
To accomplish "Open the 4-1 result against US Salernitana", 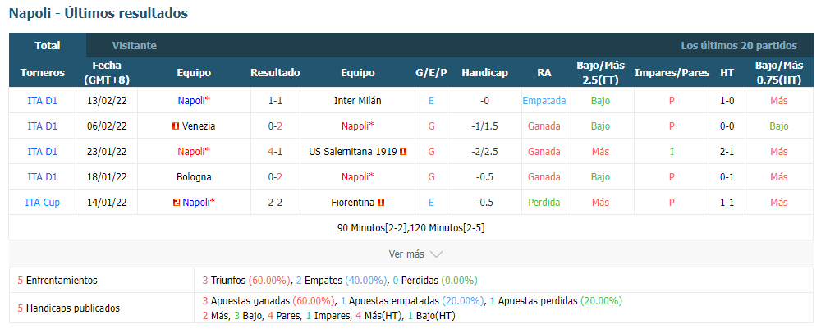I will click(x=275, y=152).
